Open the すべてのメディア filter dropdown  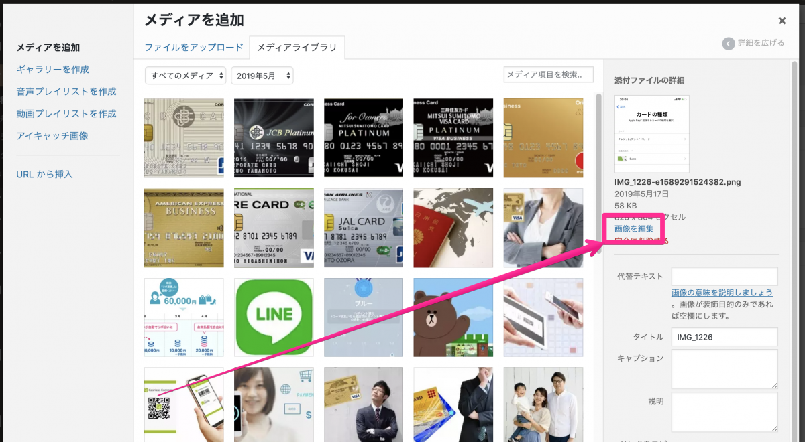(x=186, y=76)
